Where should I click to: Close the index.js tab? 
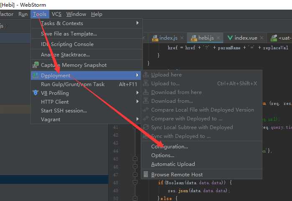point(182,38)
